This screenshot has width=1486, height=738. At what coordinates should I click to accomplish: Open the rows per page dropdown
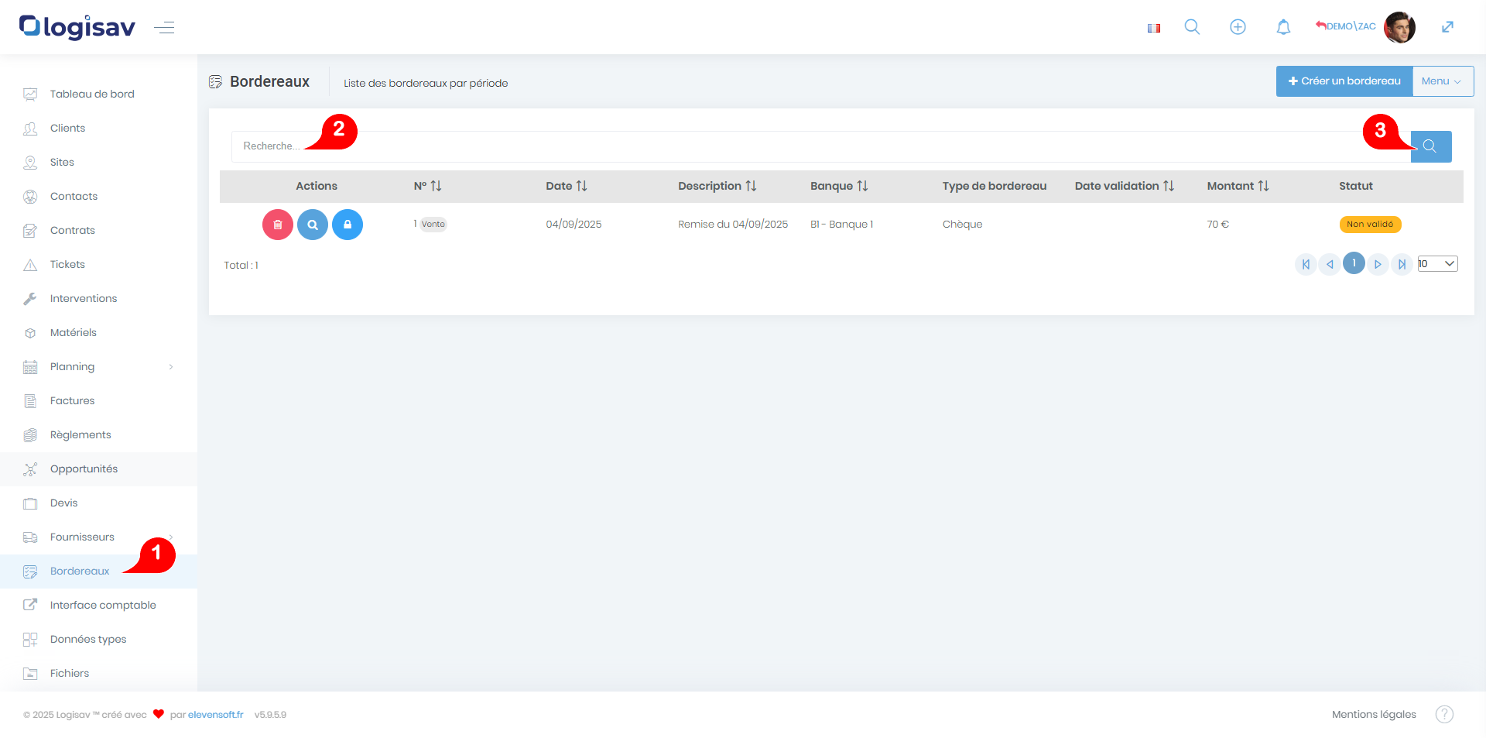click(x=1437, y=264)
